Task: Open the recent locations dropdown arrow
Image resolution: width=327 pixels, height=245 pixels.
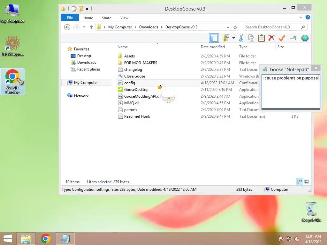Action: (x=84, y=27)
